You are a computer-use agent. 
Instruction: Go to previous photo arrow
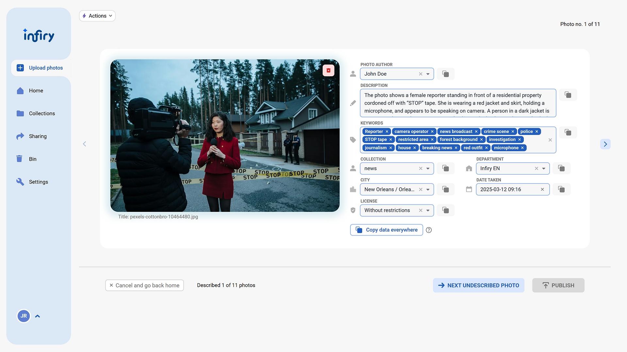[x=85, y=144]
